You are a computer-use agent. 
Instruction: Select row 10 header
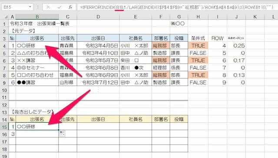point(4,90)
